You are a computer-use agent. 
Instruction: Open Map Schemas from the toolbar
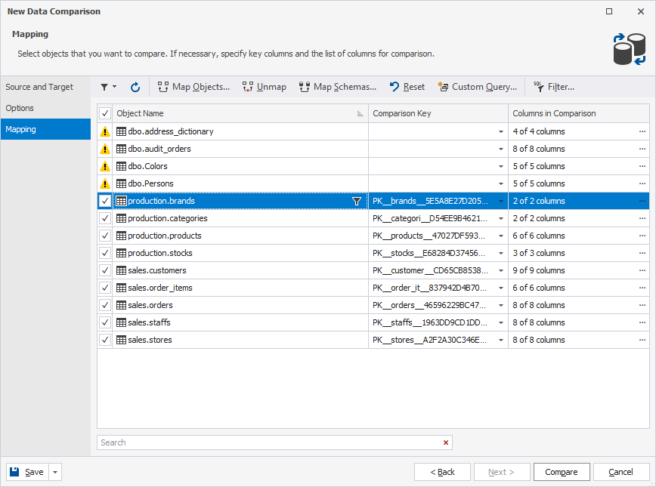coord(337,87)
